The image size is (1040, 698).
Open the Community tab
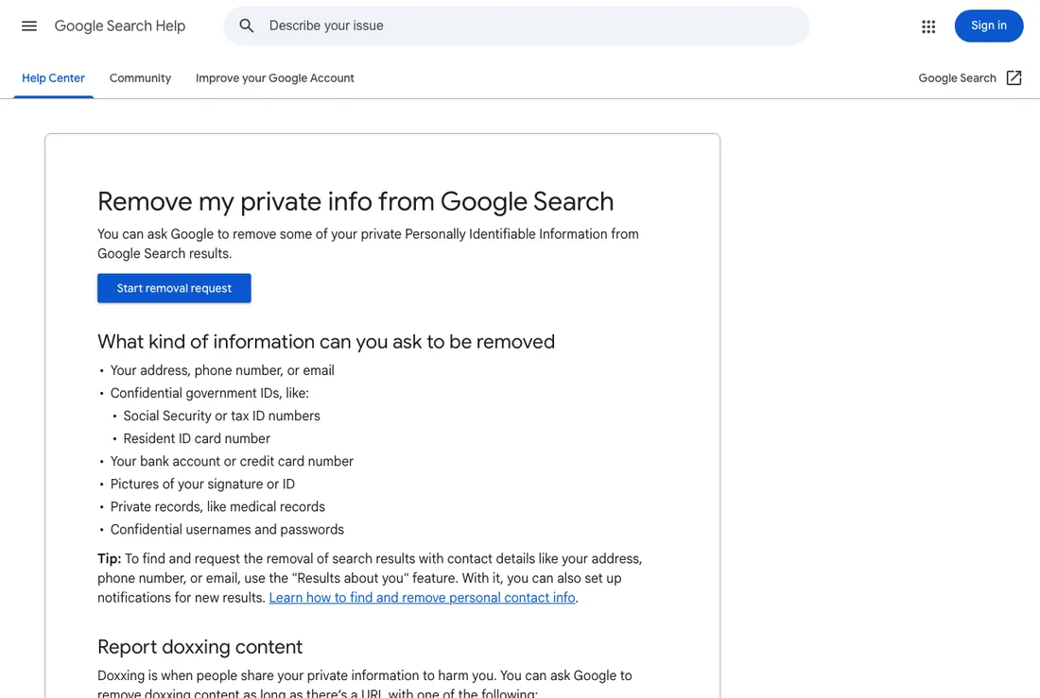click(x=140, y=78)
